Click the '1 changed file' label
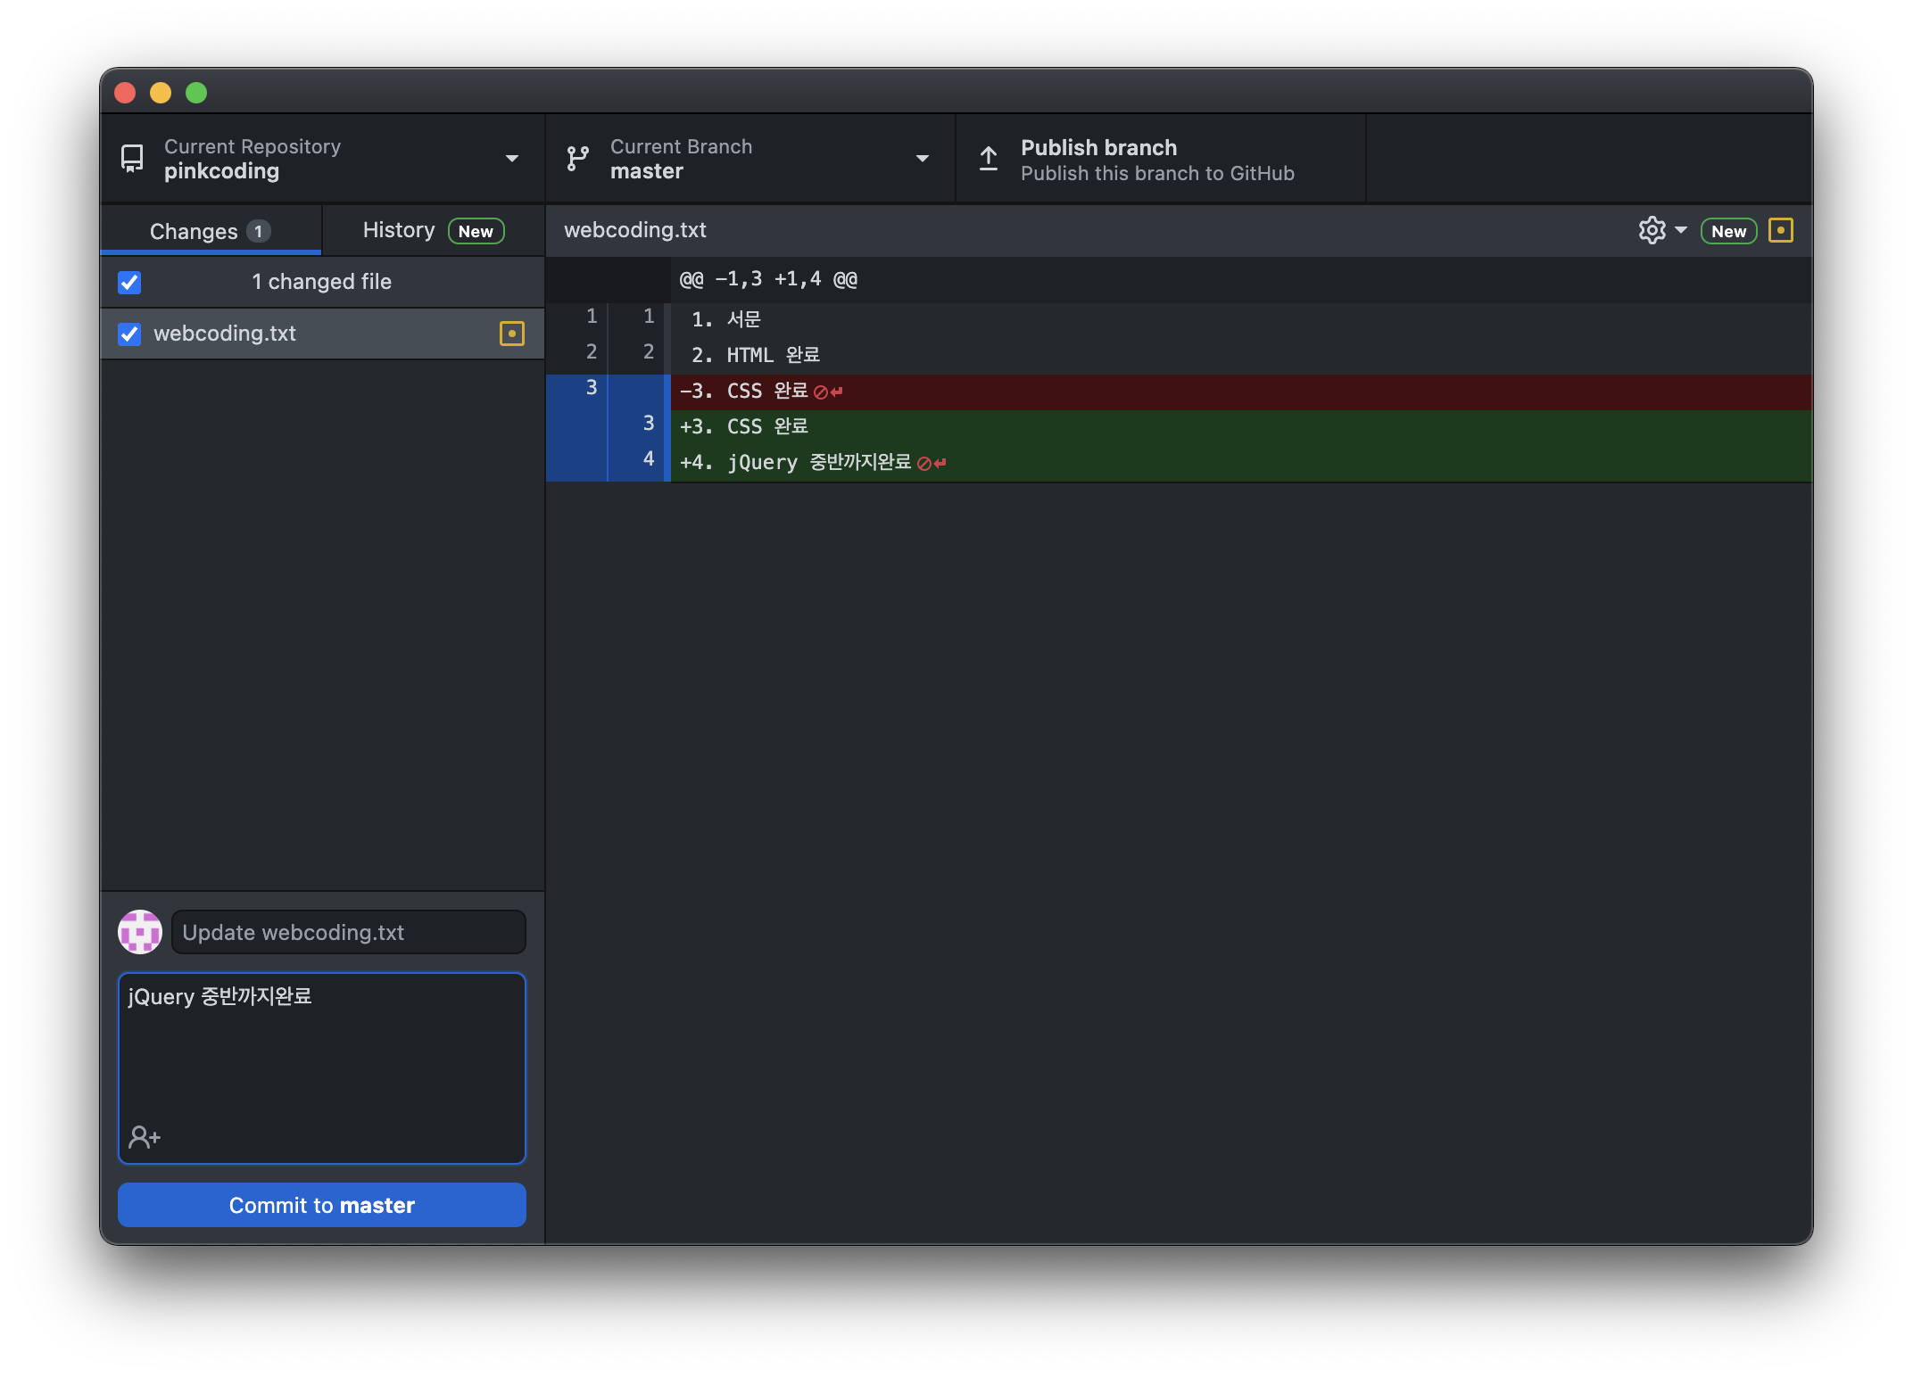The image size is (1913, 1377). pyautogui.click(x=321, y=282)
